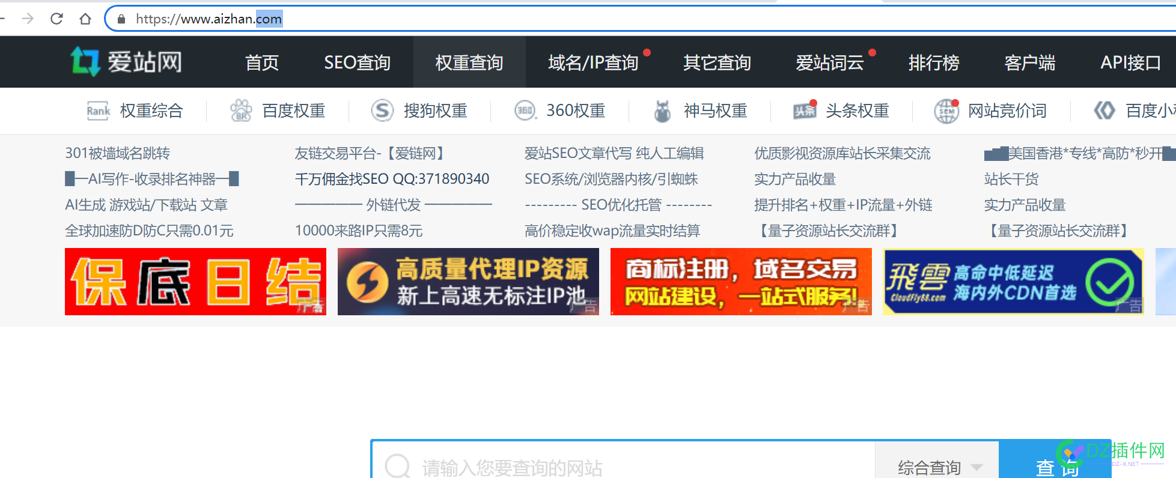
Task: Click the browser forward arrow
Action: [x=28, y=19]
